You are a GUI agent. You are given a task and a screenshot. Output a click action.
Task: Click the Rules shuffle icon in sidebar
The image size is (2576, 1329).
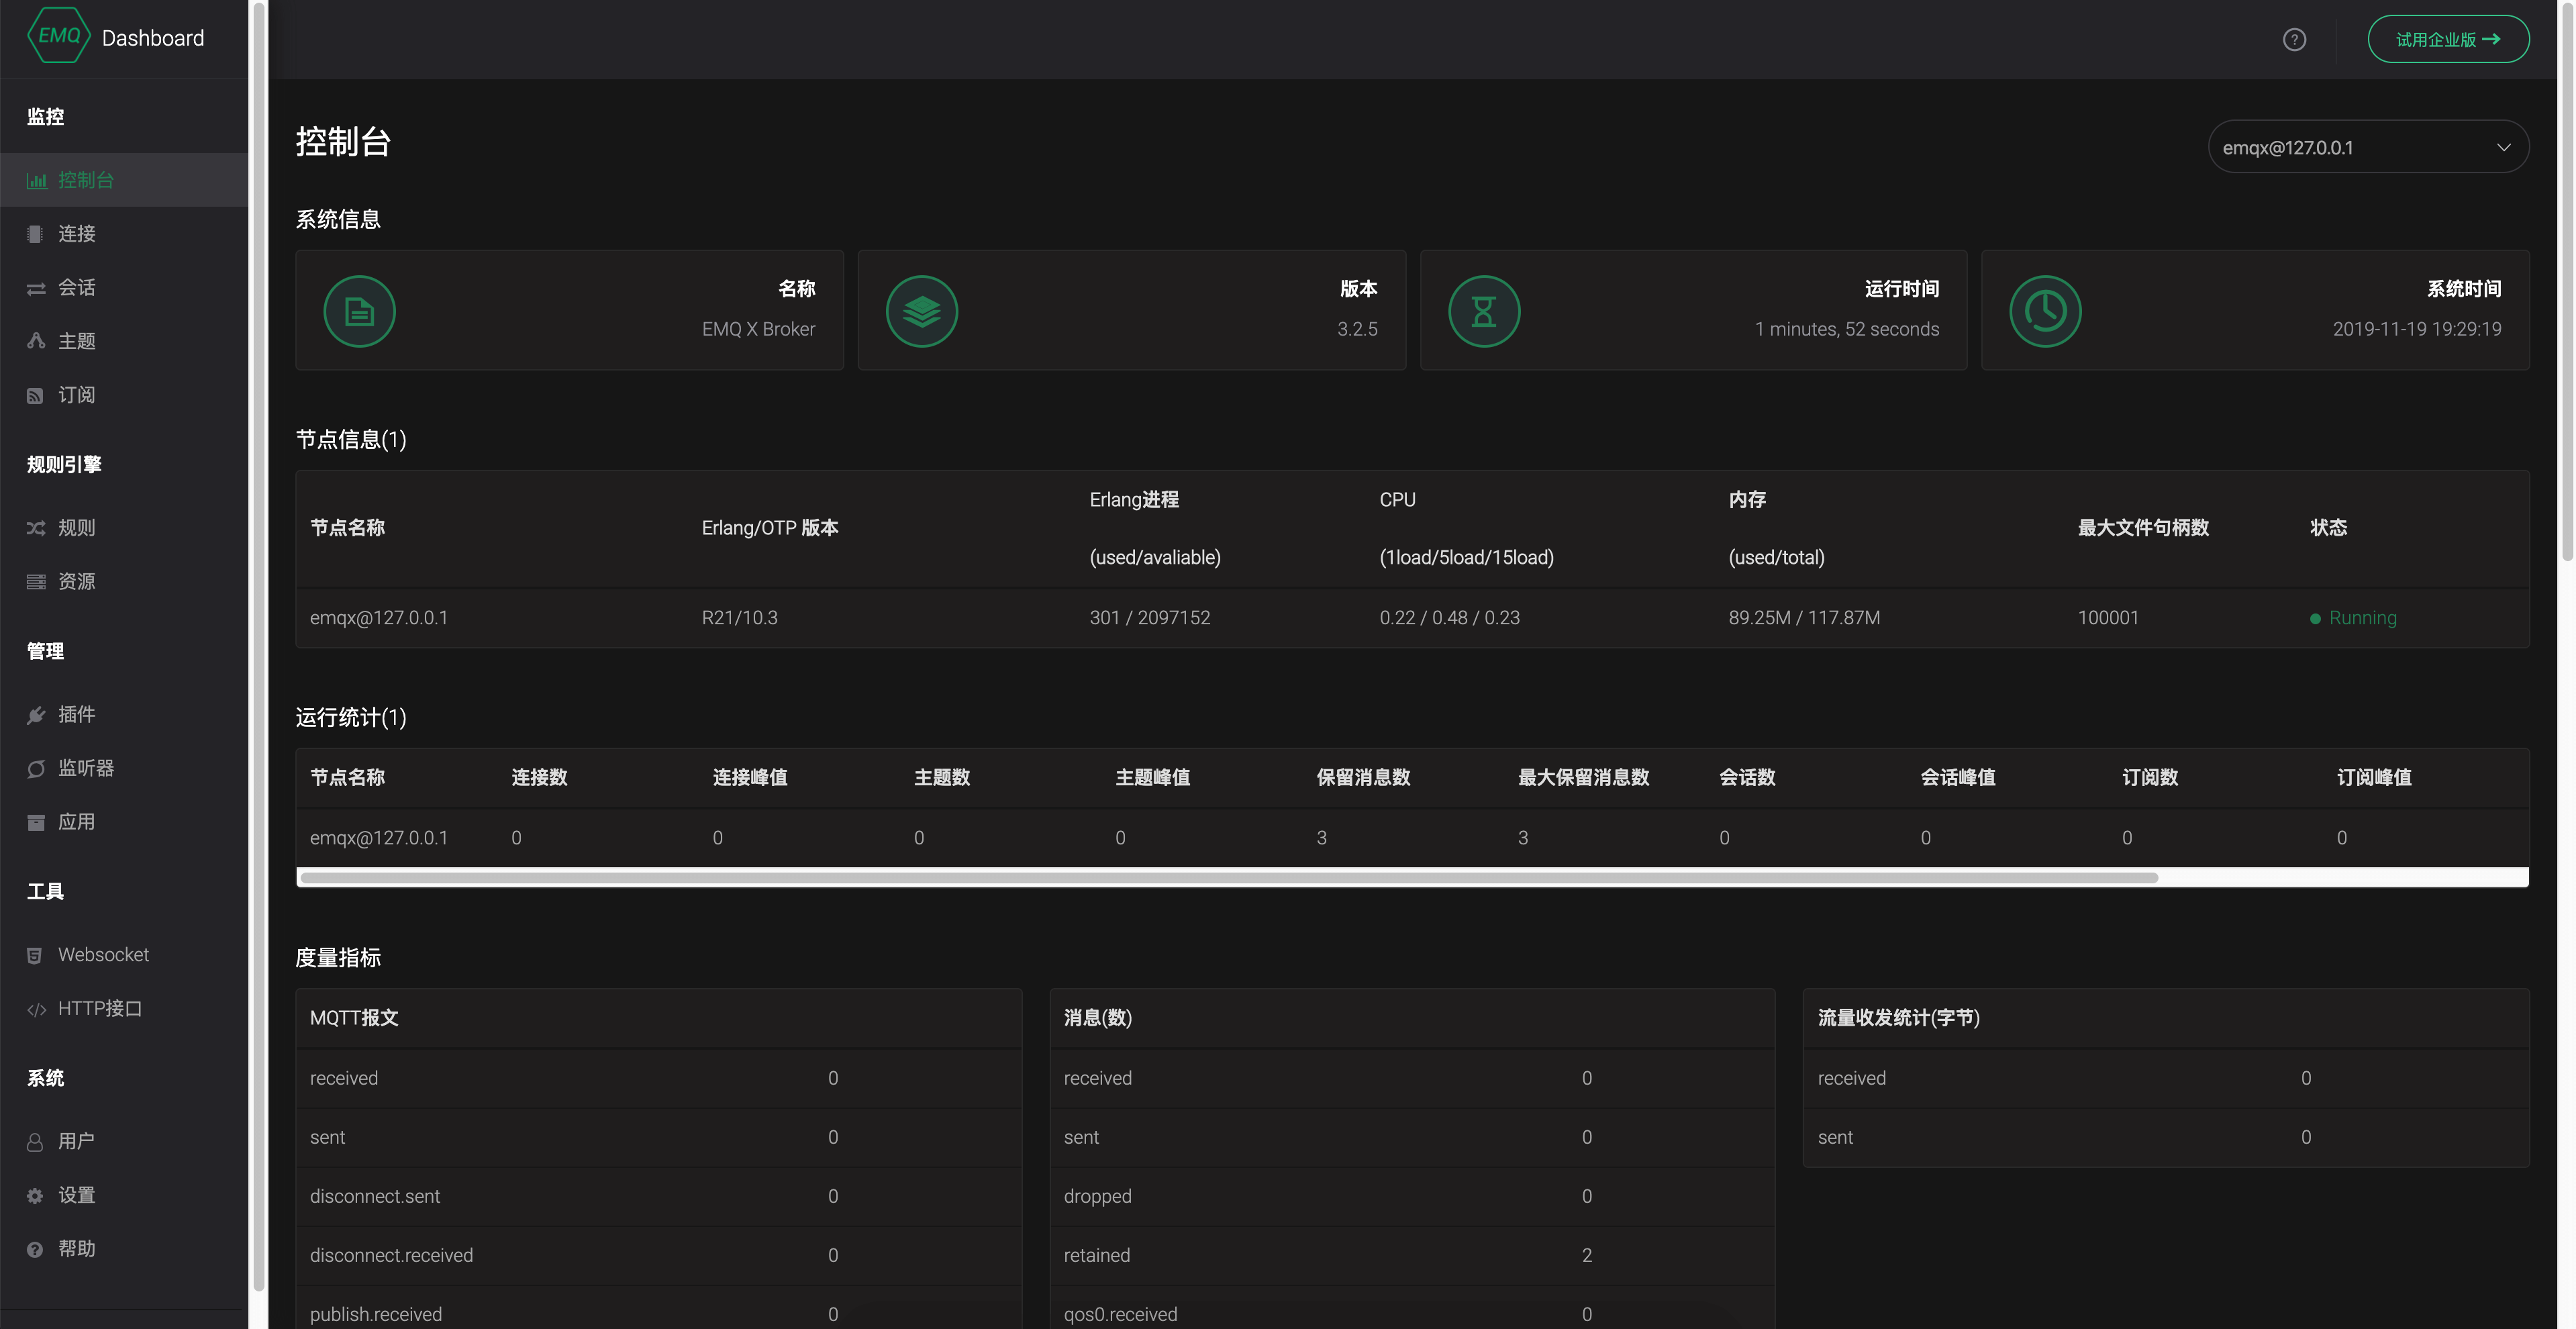35,528
